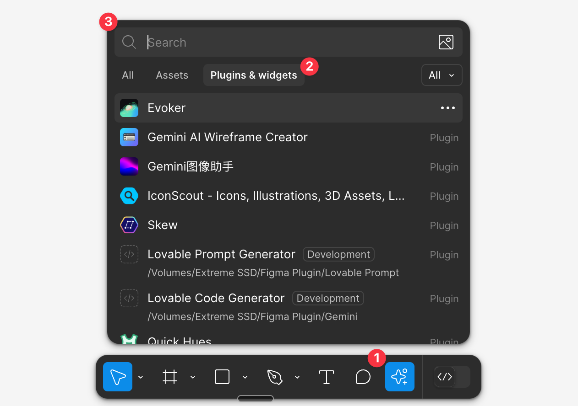578x406 pixels.
Task: Click the Evoker plugin icon
Action: (129, 108)
